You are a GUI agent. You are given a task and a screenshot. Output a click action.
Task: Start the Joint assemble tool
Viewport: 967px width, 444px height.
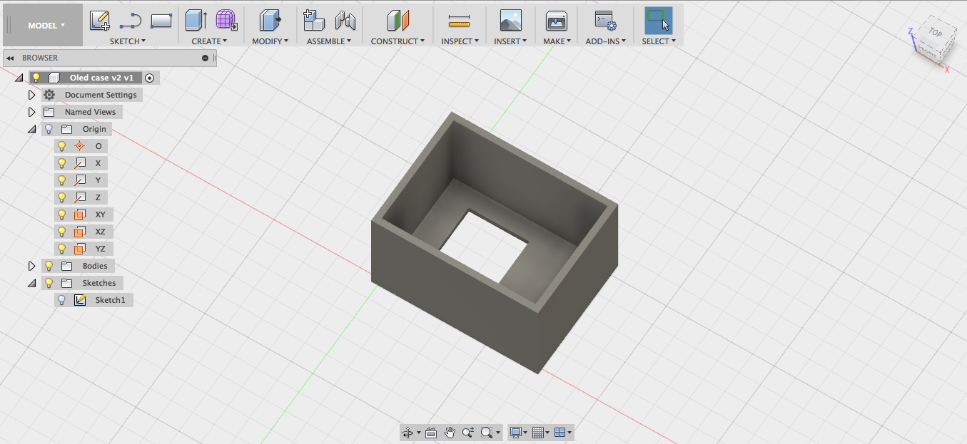345,21
